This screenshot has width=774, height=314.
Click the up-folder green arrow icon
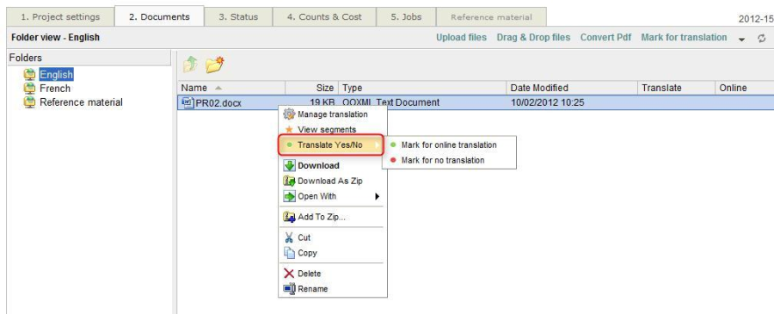(x=190, y=65)
